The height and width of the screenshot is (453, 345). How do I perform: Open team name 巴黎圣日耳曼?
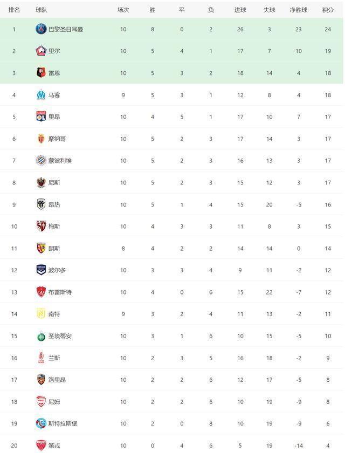click(x=66, y=29)
